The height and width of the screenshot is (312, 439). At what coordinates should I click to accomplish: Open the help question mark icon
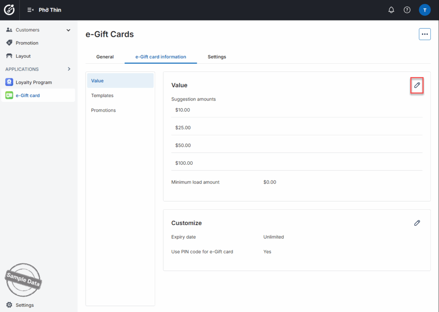pyautogui.click(x=407, y=10)
